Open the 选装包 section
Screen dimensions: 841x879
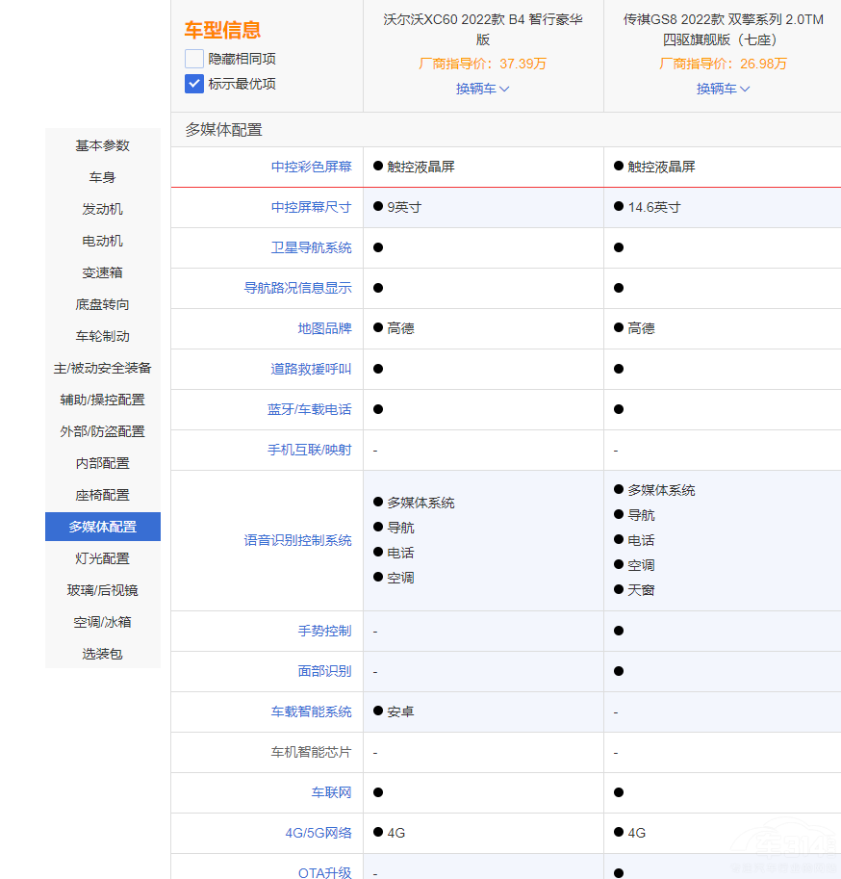[x=102, y=654]
